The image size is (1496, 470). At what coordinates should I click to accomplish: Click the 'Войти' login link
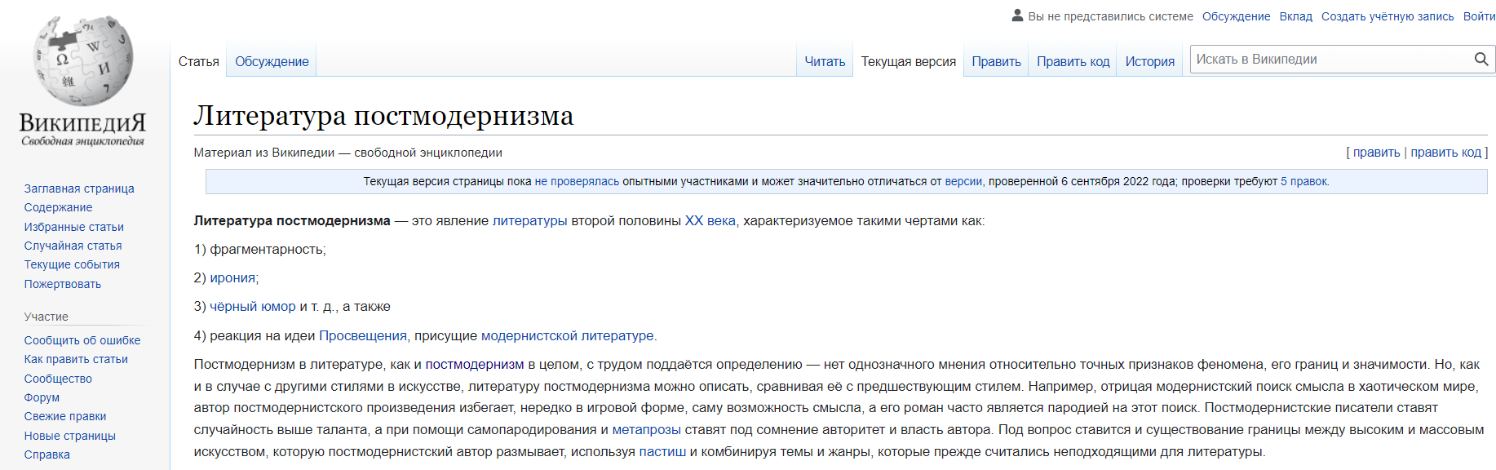(1479, 16)
